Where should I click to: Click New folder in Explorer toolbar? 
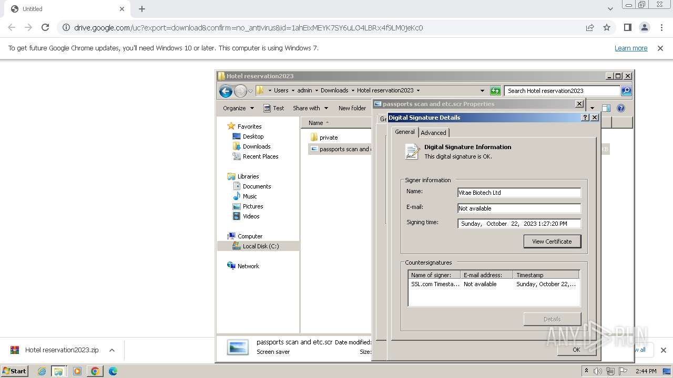[352, 108]
